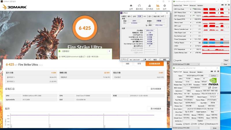231x130 pixels.
Task: Open the CPU-Z tools (工具) dropdown arrow
Action: 149,60
